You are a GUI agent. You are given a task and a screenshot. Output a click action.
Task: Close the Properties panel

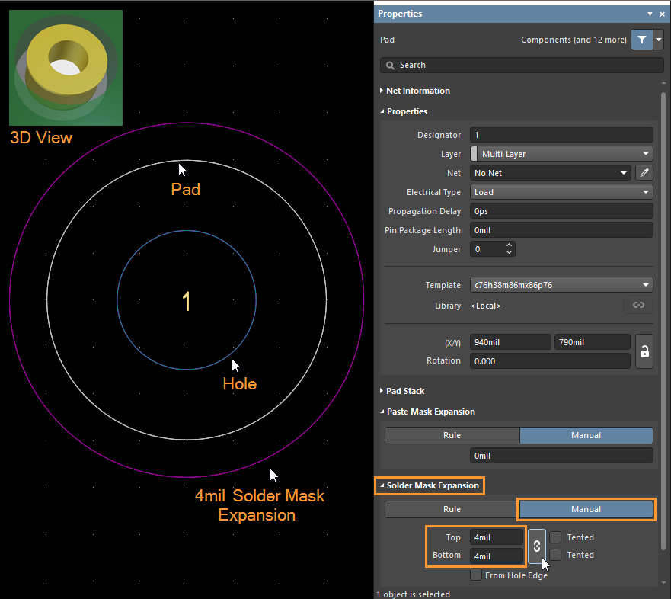[662, 14]
